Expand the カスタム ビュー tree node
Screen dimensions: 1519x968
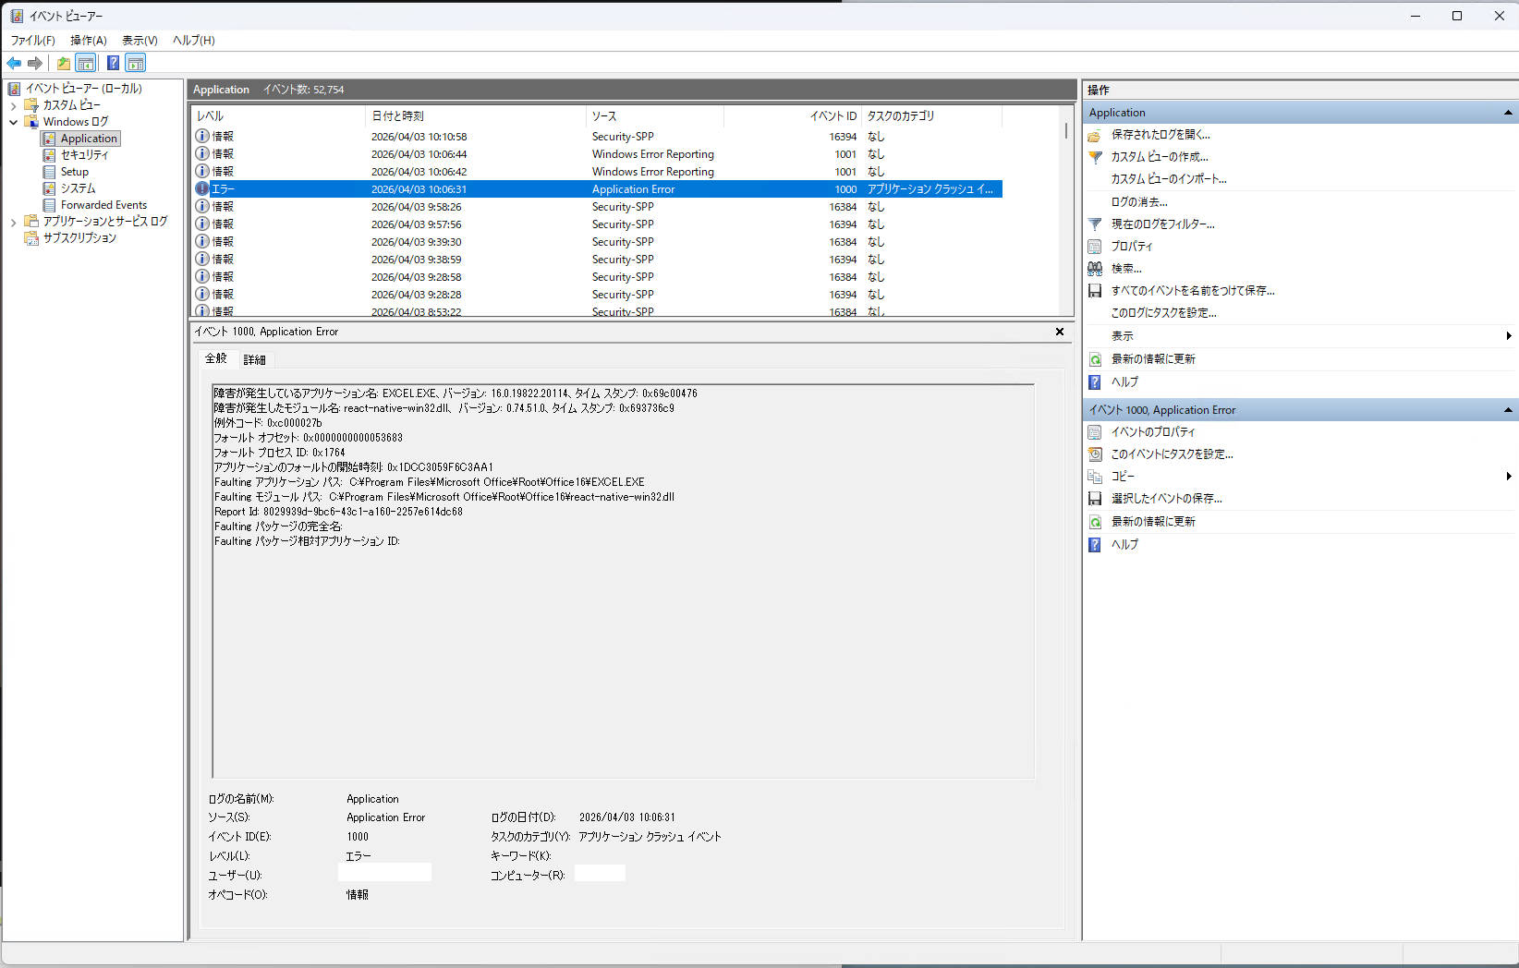point(14,105)
